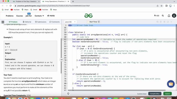Image resolution: width=177 pixels, height=99 pixels.
Task: Close the Problem of the Day tab
Action: click(39, 1)
